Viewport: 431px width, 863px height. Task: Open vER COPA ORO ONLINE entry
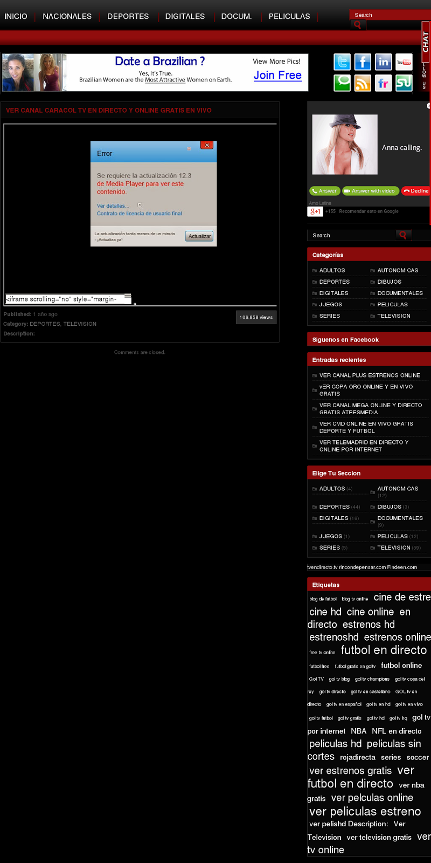coord(366,390)
